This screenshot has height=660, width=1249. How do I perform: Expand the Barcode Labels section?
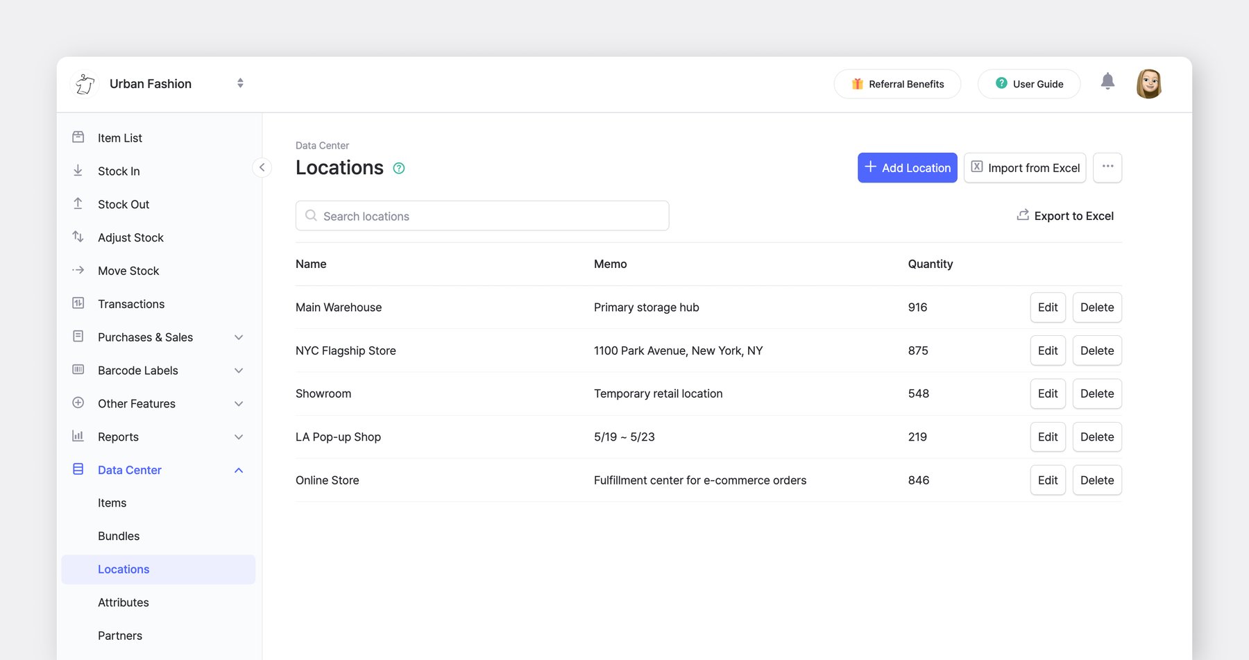(239, 371)
